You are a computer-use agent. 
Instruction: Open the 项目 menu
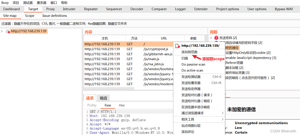coord(16,3)
